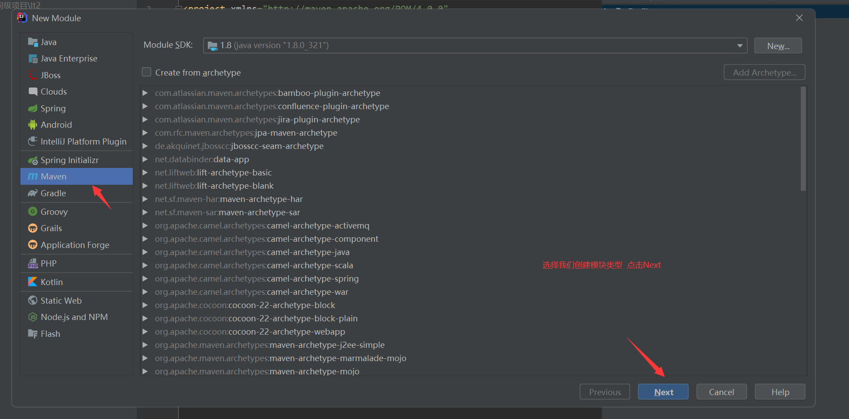This screenshot has height=419, width=849.
Task: Expand bamboo-plugin-archetype node
Action: 145,93
